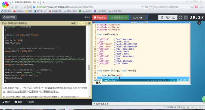The image size is (205, 110).
Task: Click 'fclose(badfile);' in doc code block
Action: [x=13, y=78]
